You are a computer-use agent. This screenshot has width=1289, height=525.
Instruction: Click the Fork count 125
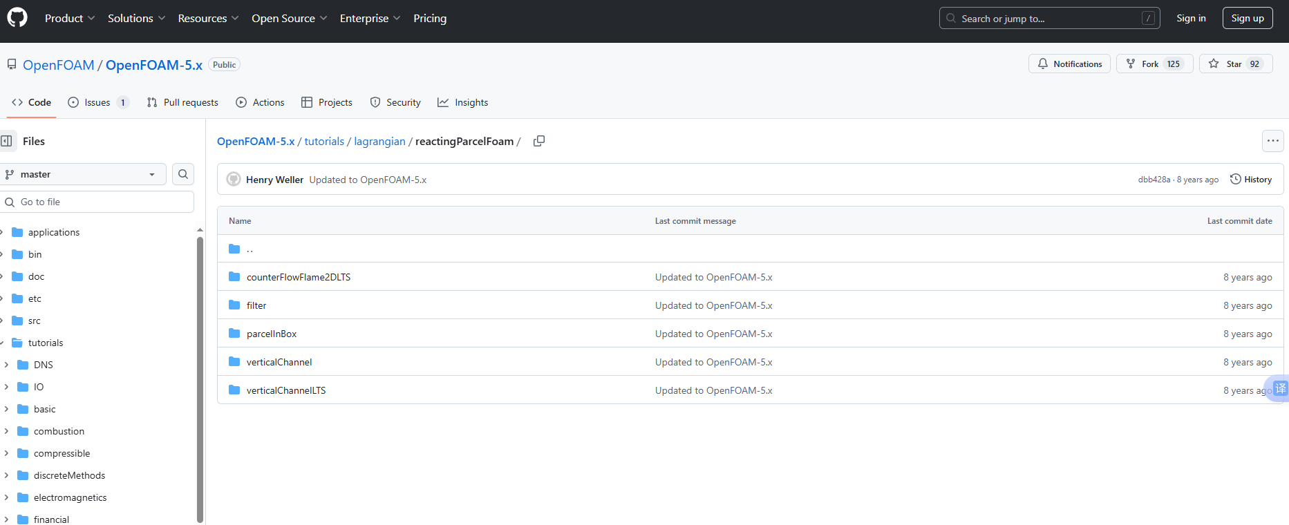point(1174,64)
